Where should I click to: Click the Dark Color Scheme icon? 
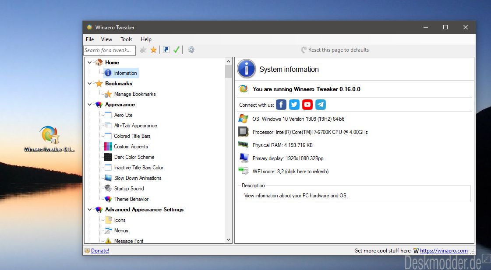[108, 157]
